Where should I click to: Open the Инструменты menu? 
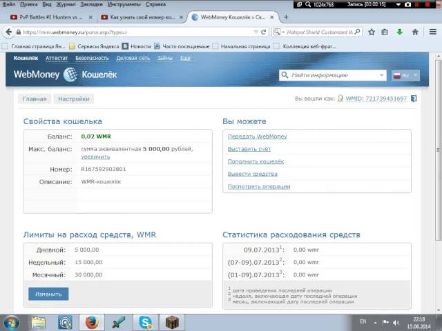coord(124,4)
